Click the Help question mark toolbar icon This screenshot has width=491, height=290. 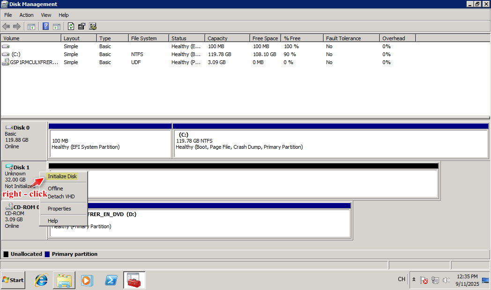(46, 27)
